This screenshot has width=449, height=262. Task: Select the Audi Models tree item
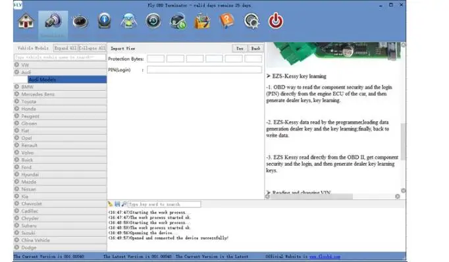click(x=67, y=80)
